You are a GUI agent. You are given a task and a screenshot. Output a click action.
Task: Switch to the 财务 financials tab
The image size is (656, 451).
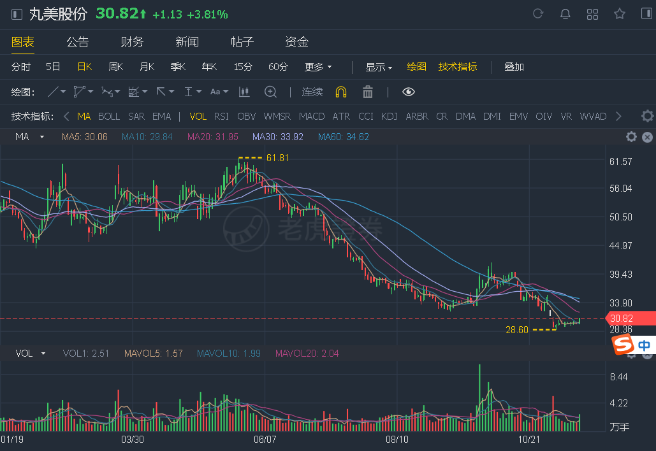click(x=132, y=42)
